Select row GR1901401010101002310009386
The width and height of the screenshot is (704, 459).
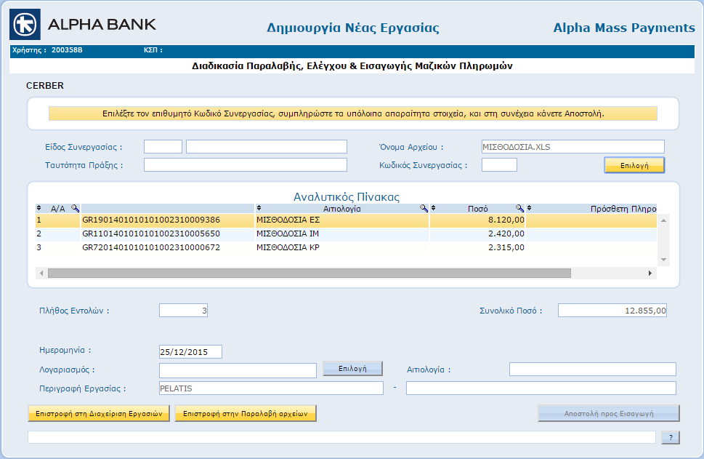(x=346, y=220)
